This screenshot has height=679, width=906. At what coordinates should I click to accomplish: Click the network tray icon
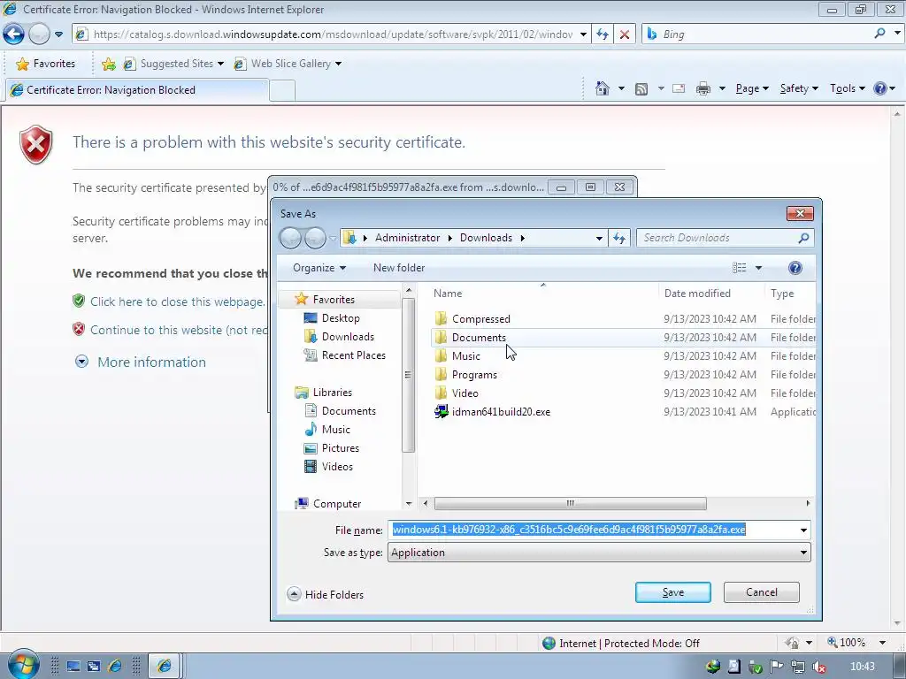(x=797, y=667)
